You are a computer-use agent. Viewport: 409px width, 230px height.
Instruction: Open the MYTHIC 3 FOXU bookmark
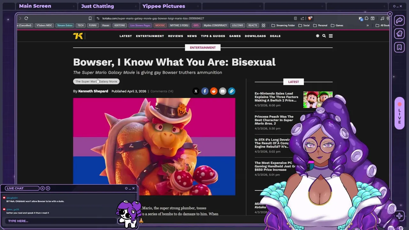179,26
